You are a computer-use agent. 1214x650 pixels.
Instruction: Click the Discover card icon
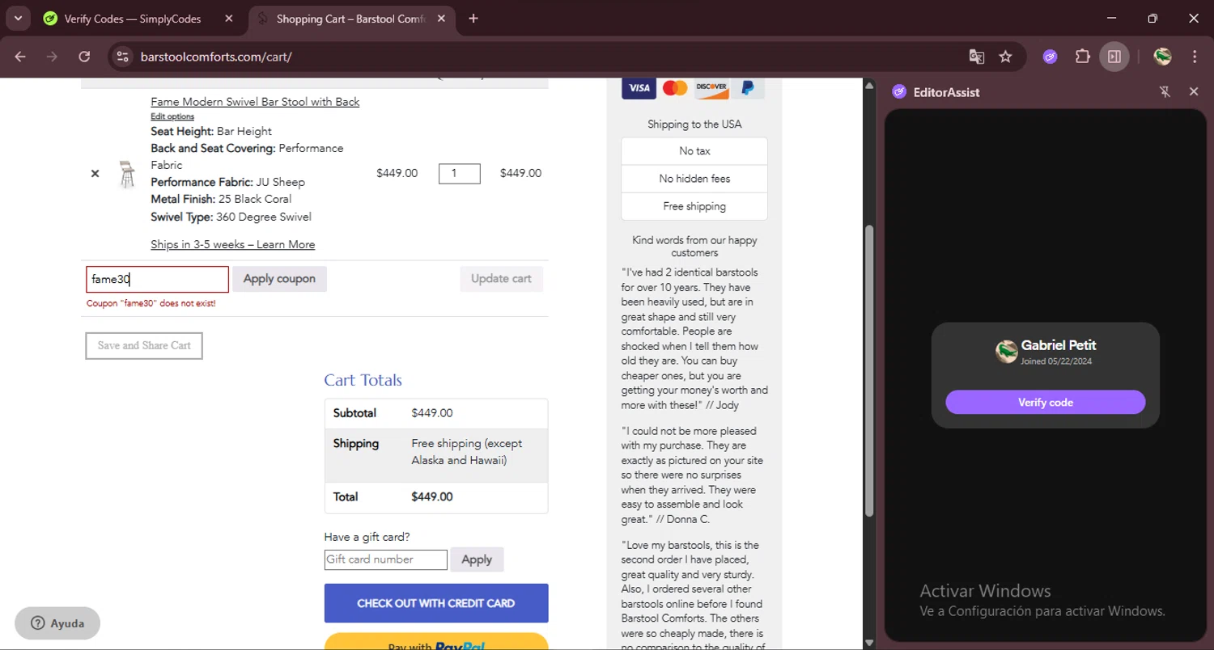[711, 87]
